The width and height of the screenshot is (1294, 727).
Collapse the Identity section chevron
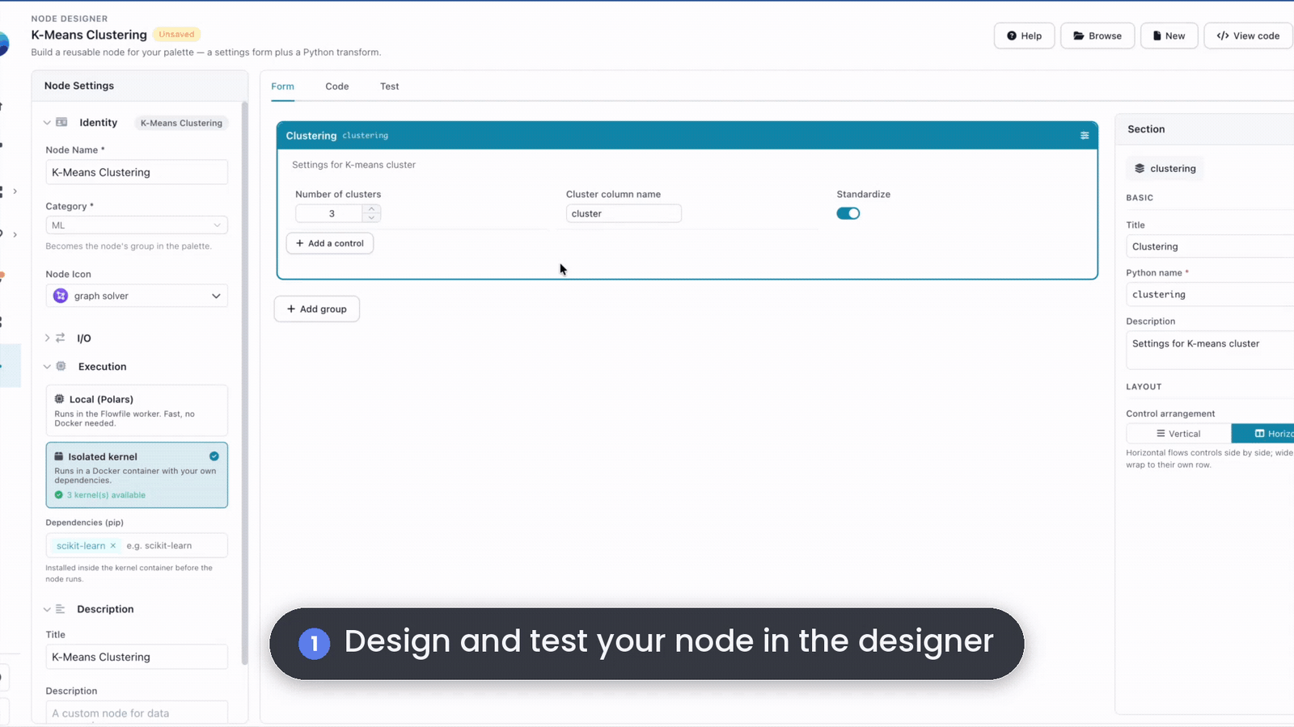click(47, 123)
